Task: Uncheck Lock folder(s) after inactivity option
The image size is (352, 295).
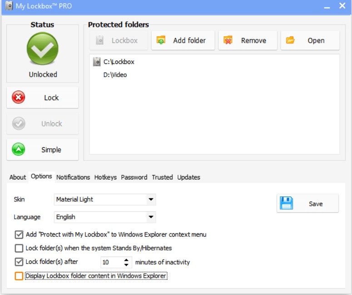Action: (x=19, y=261)
